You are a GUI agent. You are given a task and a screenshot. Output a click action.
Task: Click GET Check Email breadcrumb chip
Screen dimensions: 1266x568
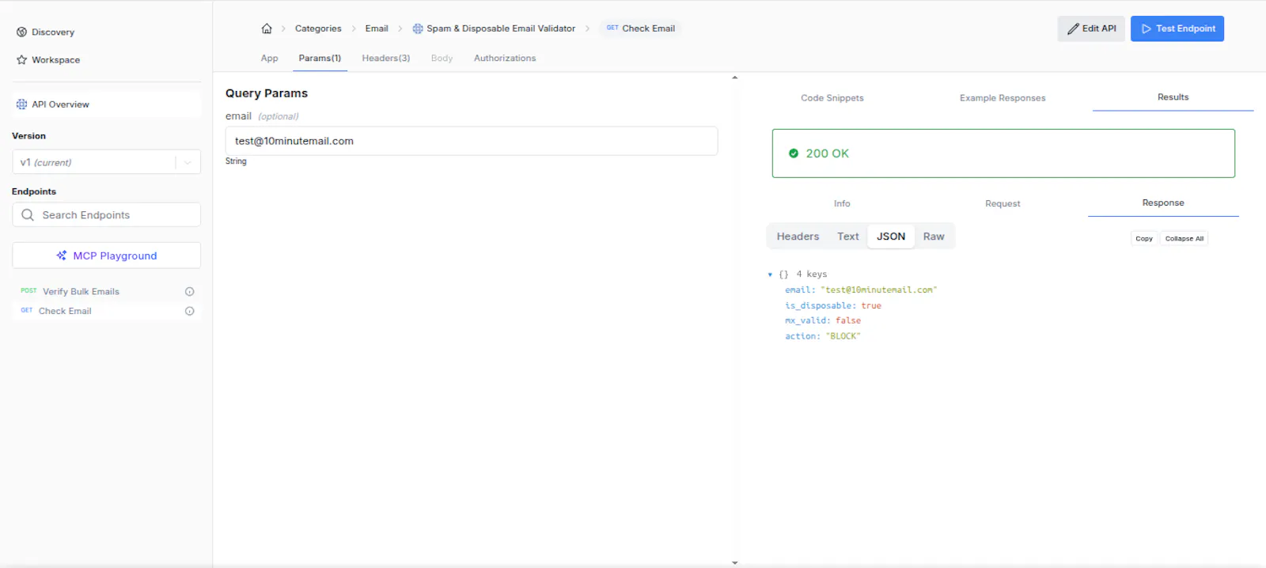[641, 28]
